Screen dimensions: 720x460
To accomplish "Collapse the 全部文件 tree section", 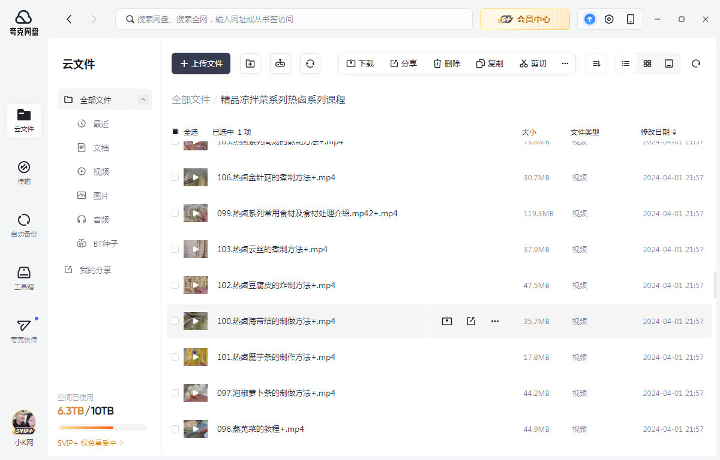I will (x=143, y=100).
